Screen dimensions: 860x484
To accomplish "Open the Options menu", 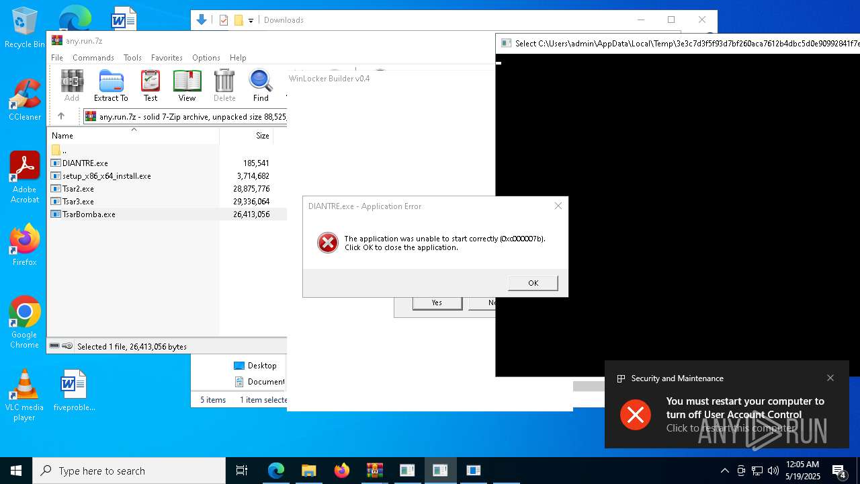I will tap(206, 58).
